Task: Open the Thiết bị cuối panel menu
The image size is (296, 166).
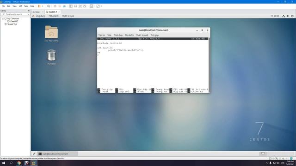Action: [x=68, y=16]
